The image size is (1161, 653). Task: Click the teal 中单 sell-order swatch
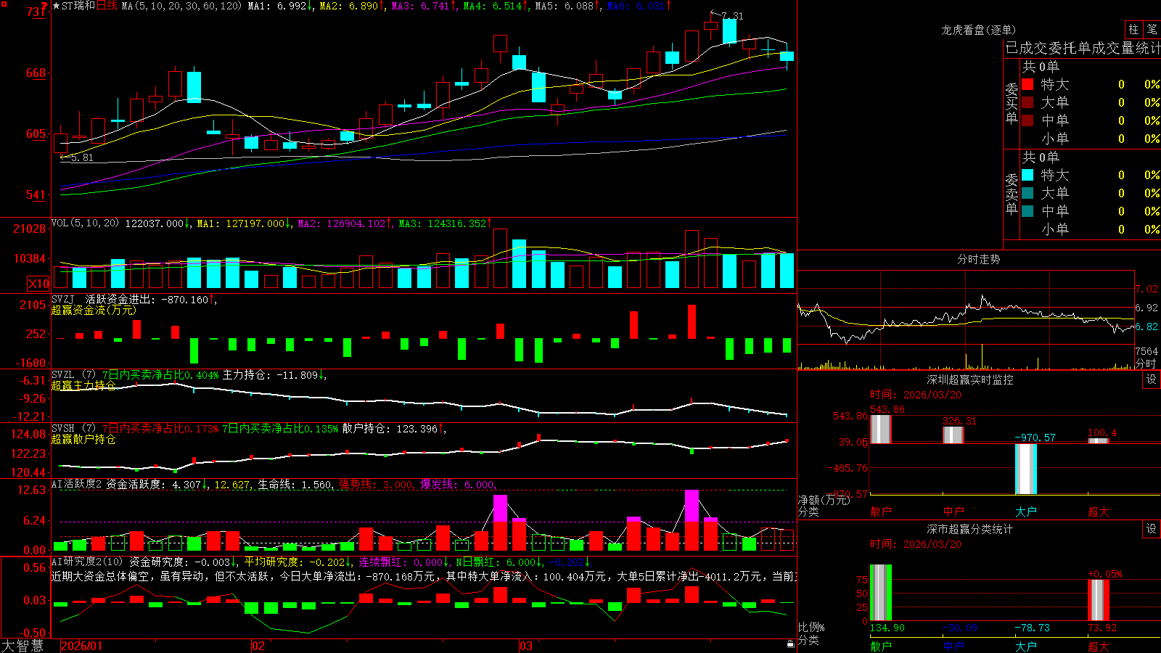point(1027,211)
